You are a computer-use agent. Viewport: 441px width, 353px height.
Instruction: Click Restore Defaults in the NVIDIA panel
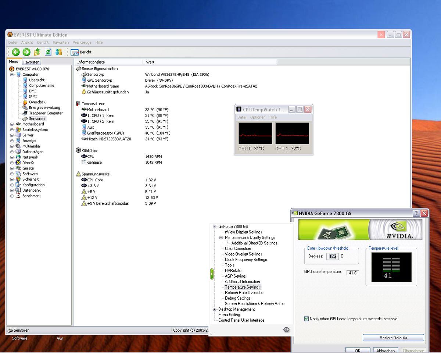(x=393, y=338)
